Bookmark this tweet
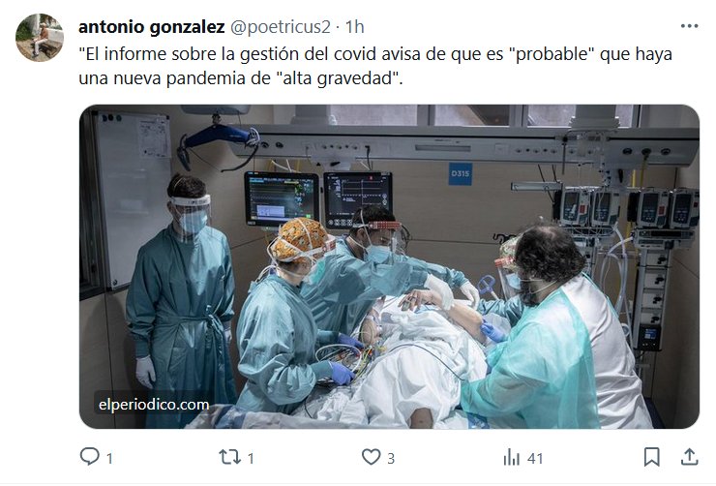This screenshot has height=486, width=716. (651, 457)
